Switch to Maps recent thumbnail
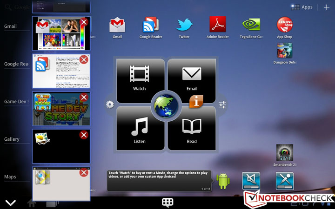 [x=61, y=184]
